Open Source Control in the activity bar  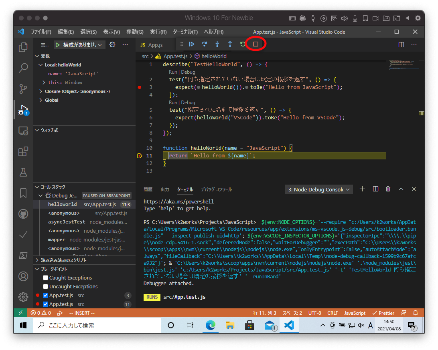[23, 89]
